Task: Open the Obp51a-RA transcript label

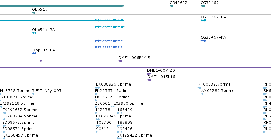Action: (44, 30)
